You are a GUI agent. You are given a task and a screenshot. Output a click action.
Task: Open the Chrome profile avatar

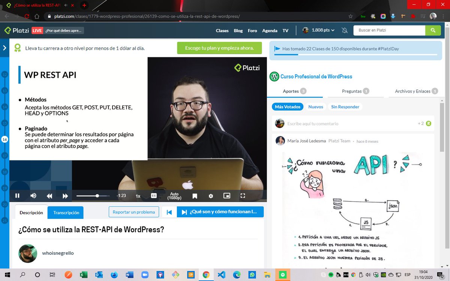pos(433,16)
